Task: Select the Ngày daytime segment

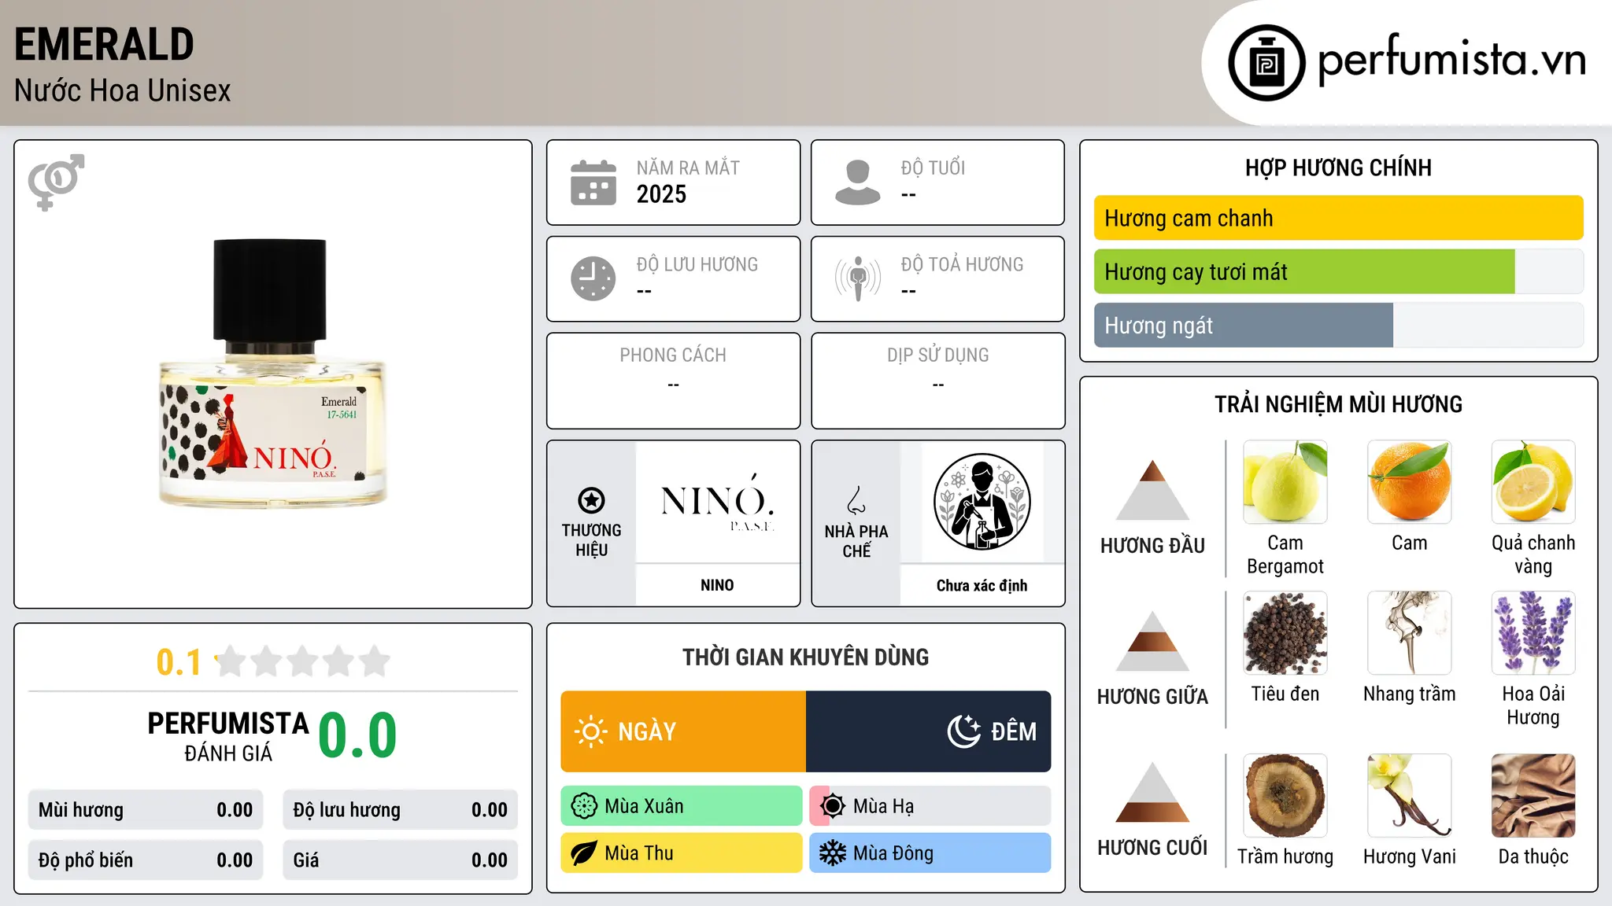Action: pos(683,731)
